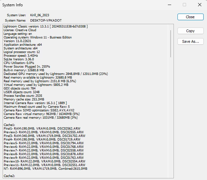Click the USER objects count line
Screen dimensions: 207x180
(22, 92)
